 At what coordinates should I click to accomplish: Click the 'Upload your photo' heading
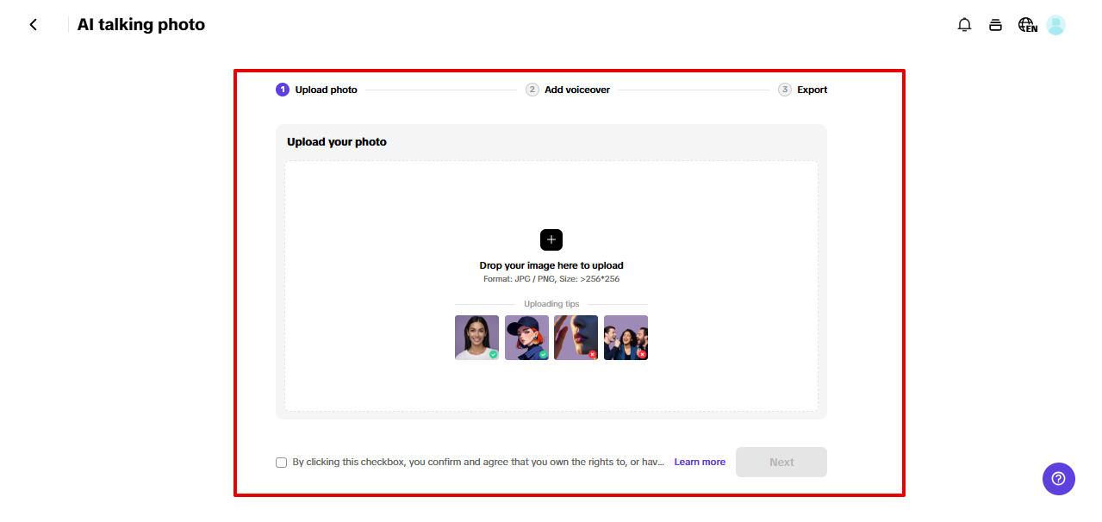tap(337, 142)
